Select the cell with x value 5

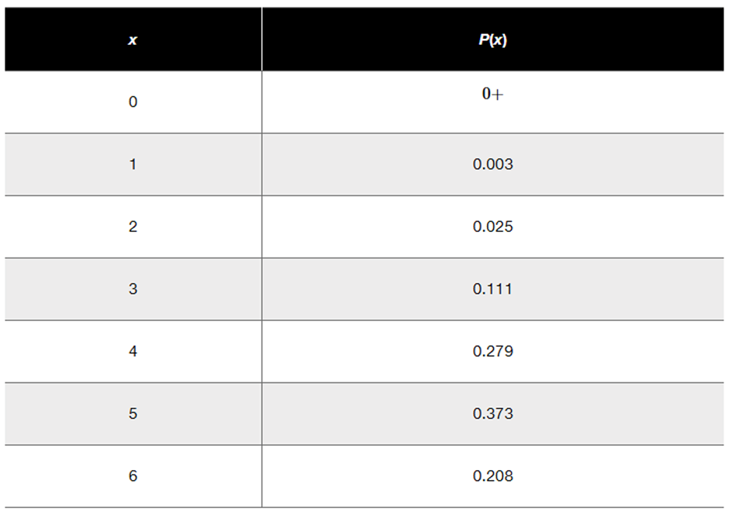click(133, 413)
